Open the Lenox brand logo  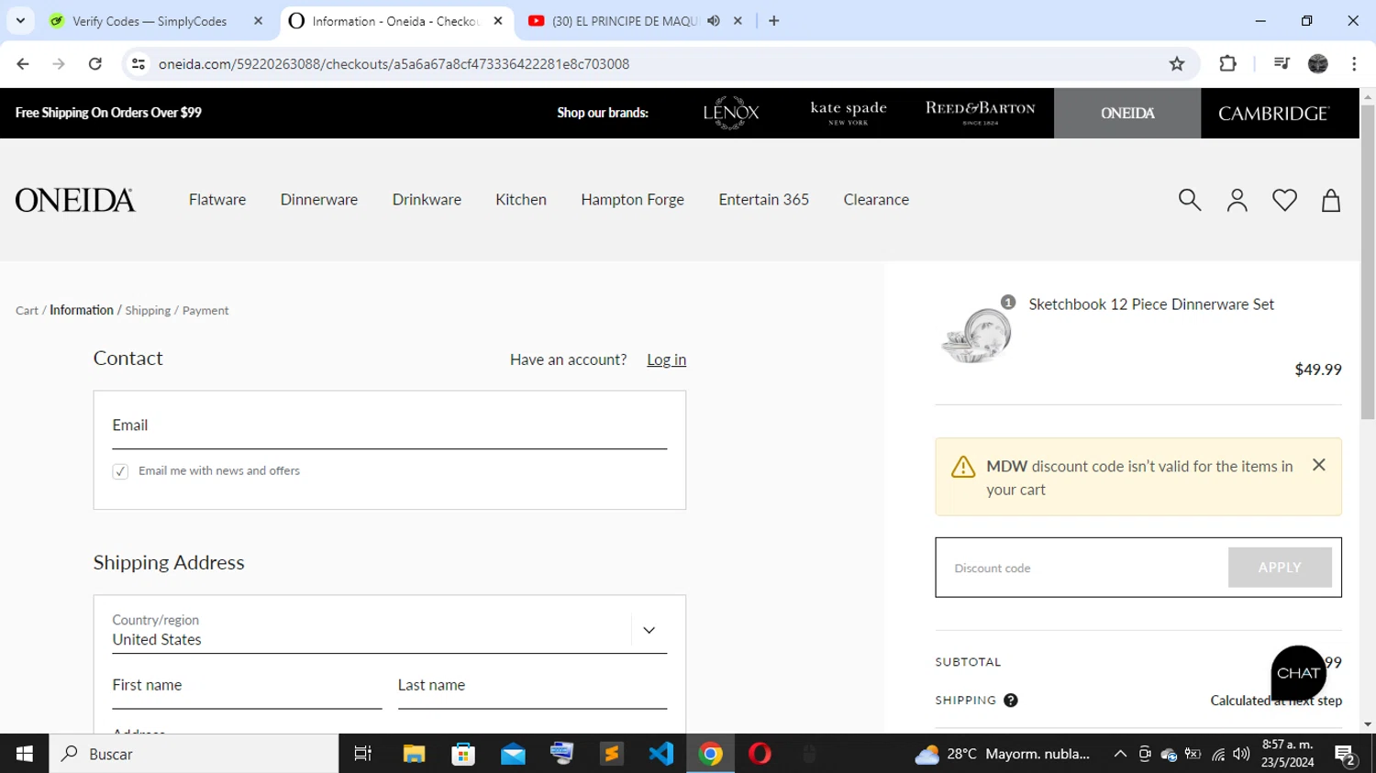click(731, 113)
